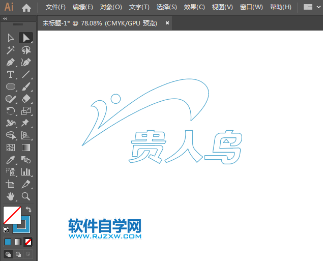Select the Symbol Sprayer tool
Screen dimensions: 323x261
pos(11,172)
